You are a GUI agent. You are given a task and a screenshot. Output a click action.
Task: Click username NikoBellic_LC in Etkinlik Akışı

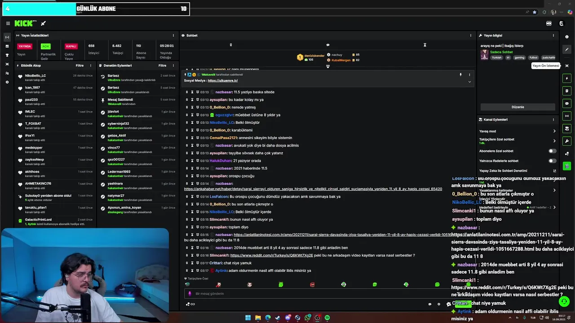[x=35, y=76]
